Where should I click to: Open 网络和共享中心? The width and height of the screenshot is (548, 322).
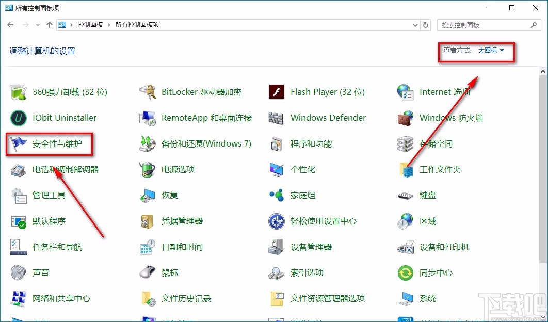pos(61,298)
